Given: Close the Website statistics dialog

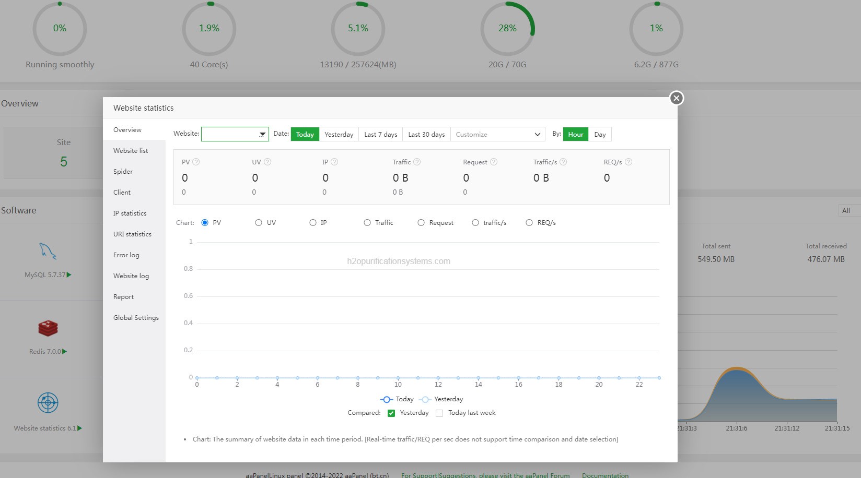Looking at the screenshot, I should pos(677,98).
